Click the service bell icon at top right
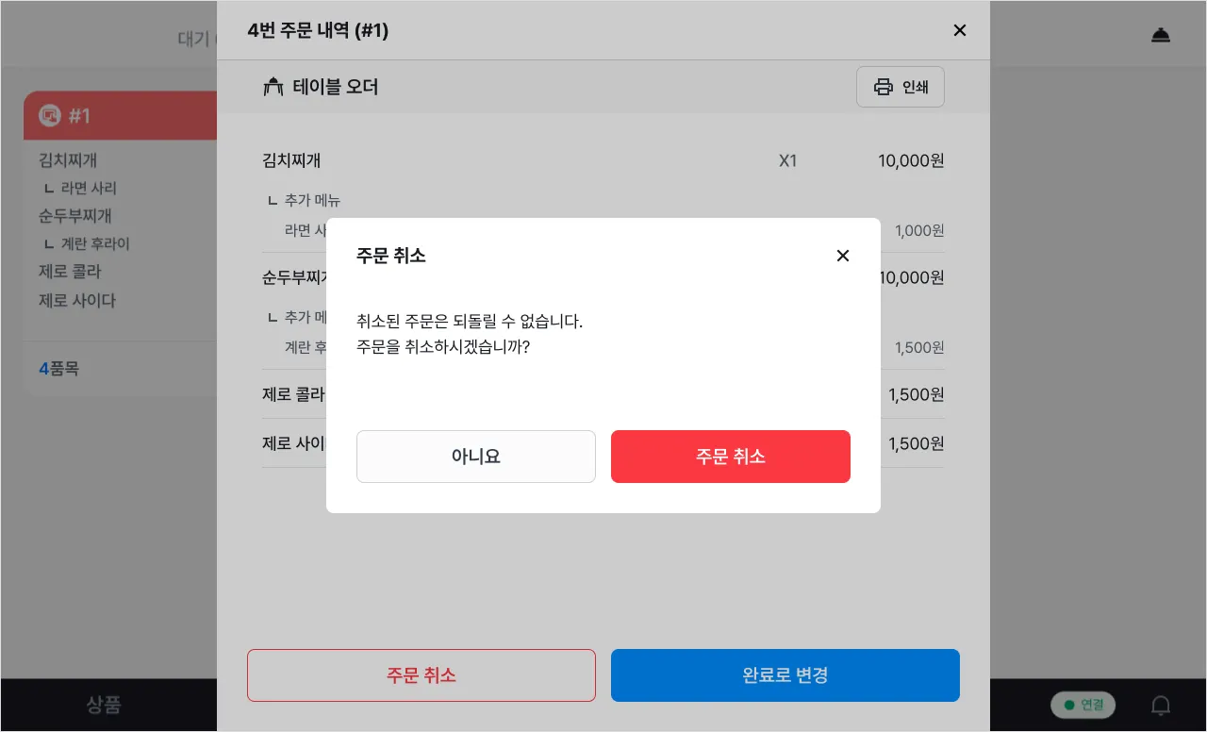Screen dimensions: 1207x732 [x=1161, y=36]
